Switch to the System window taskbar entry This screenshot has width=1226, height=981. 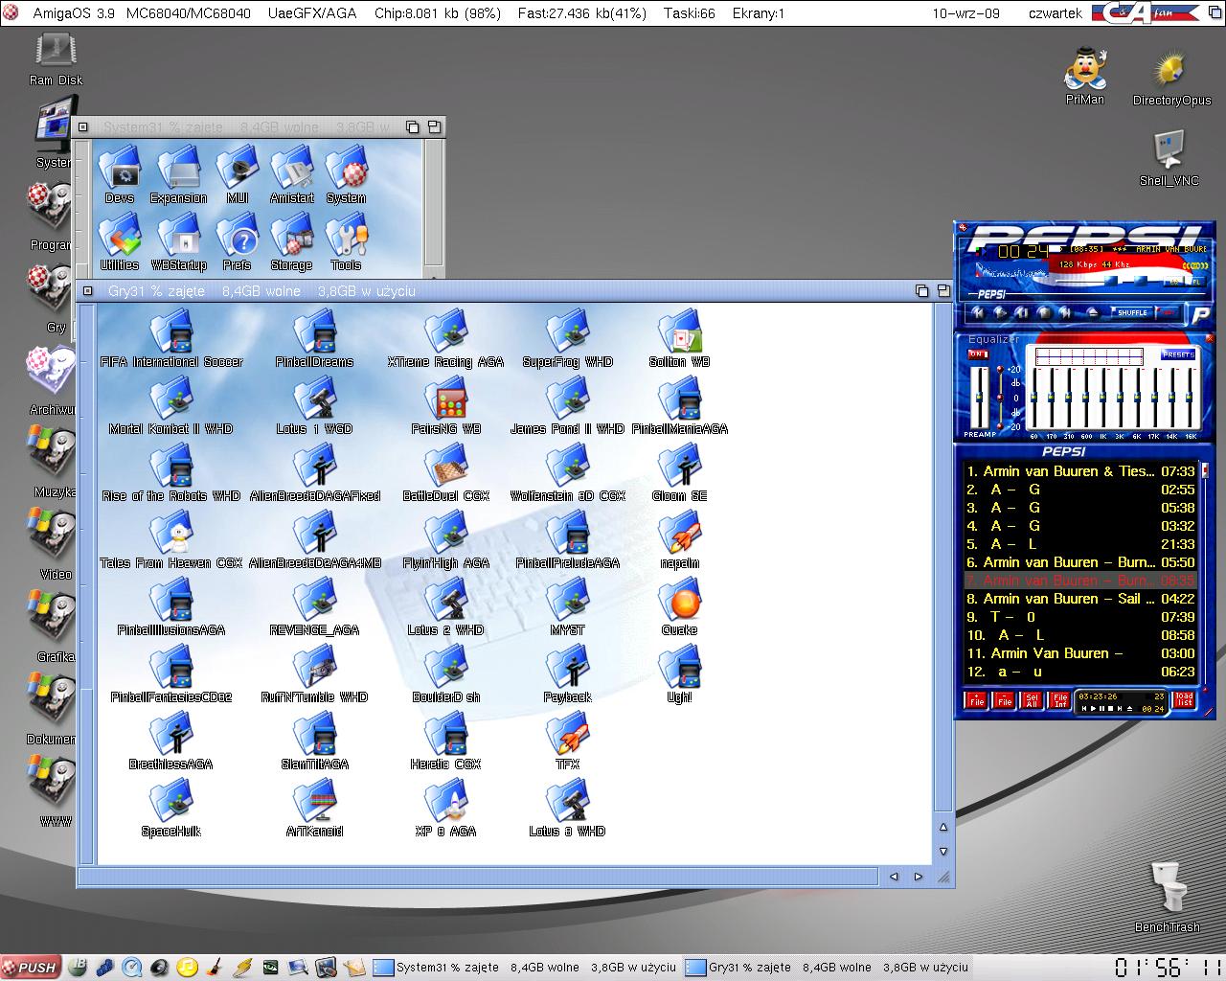526,968
